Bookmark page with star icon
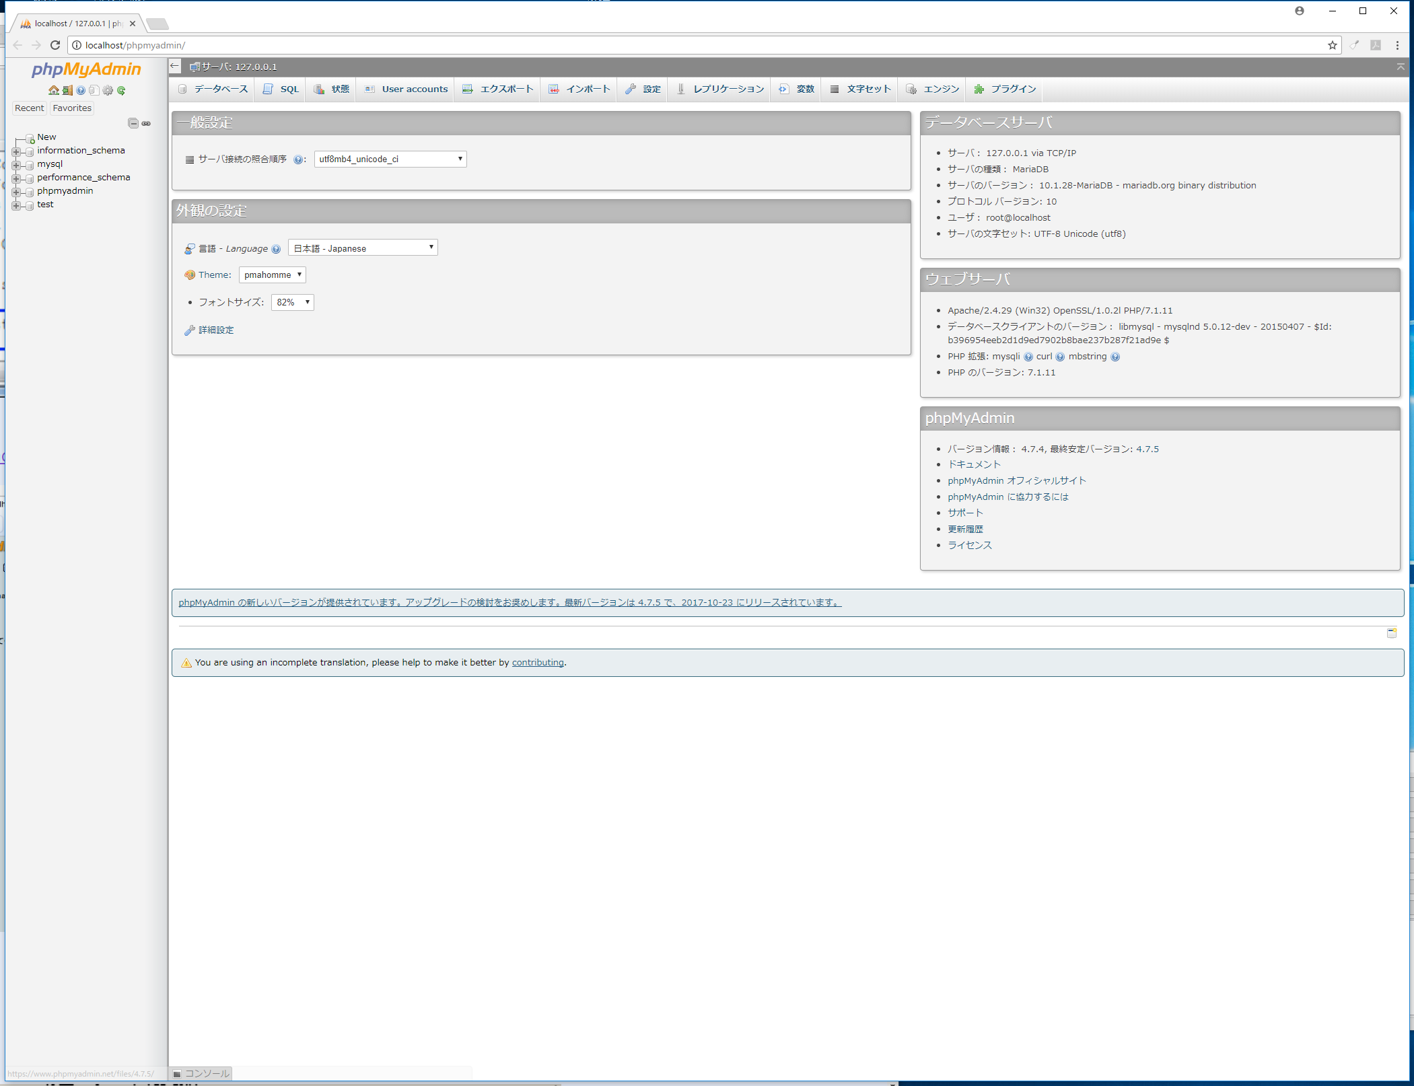Viewport: 1414px width, 1086px height. [1332, 45]
